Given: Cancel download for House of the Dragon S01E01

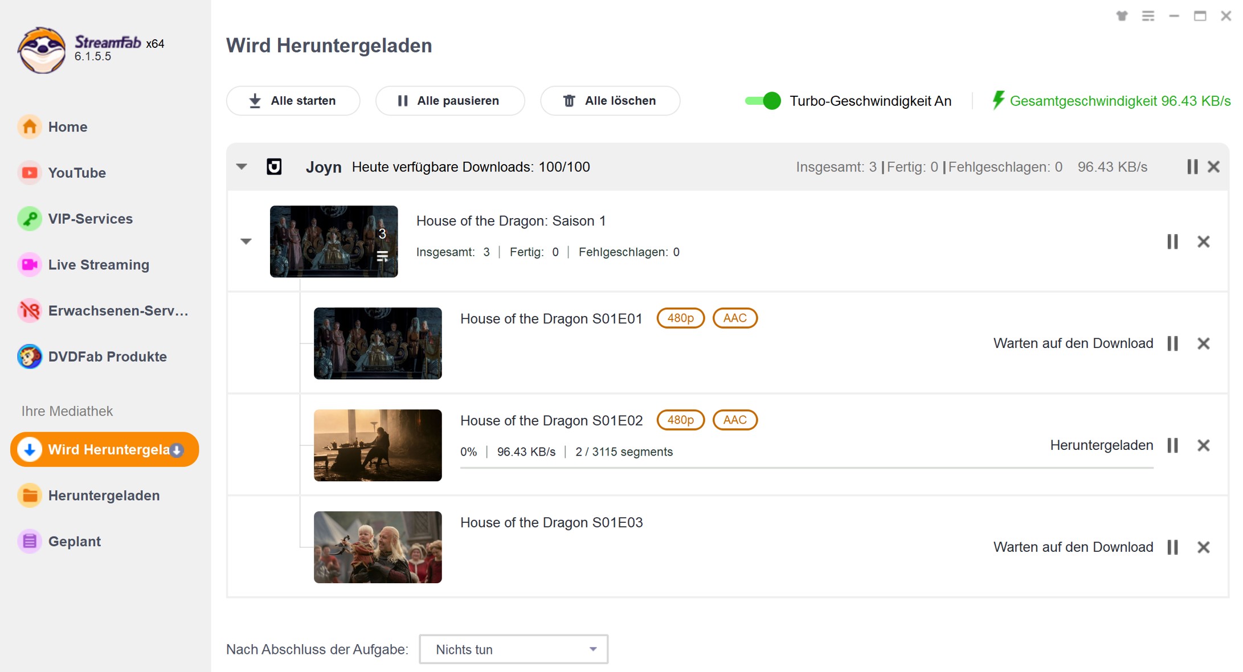Looking at the screenshot, I should coord(1204,343).
